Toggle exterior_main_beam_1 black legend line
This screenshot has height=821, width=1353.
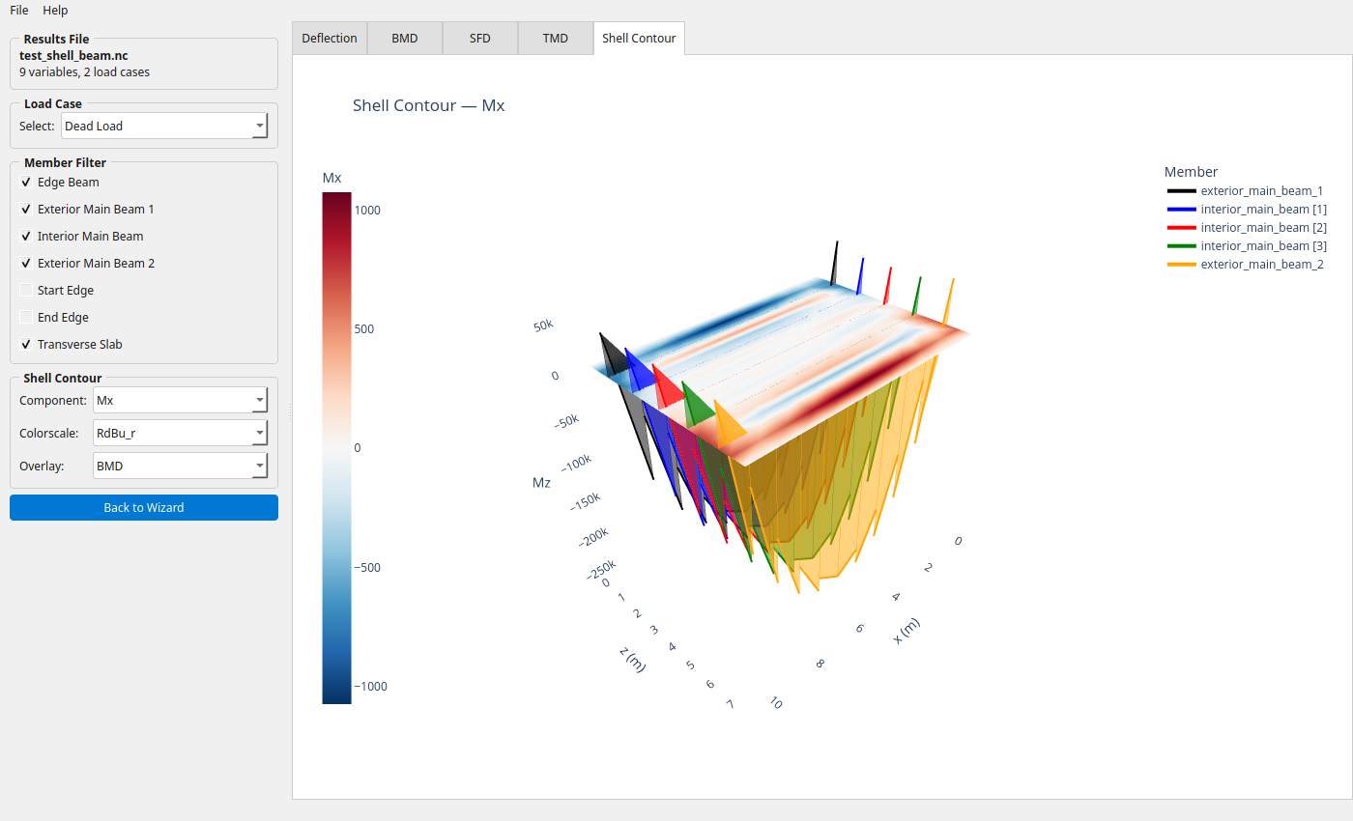(1181, 191)
